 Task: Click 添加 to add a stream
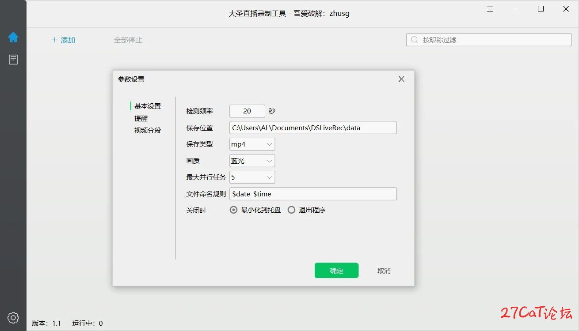[64, 40]
